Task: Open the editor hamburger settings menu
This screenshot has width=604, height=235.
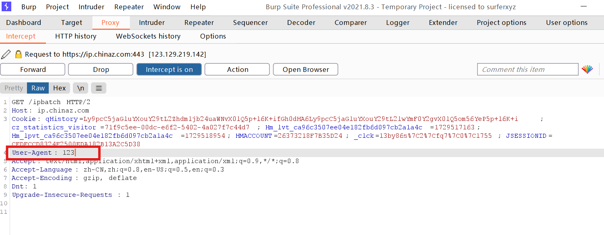Action: click(x=99, y=88)
